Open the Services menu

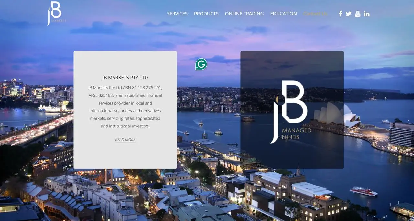pyautogui.click(x=177, y=14)
